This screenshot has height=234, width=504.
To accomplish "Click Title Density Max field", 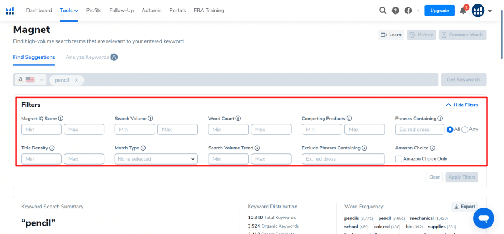I will (84, 159).
